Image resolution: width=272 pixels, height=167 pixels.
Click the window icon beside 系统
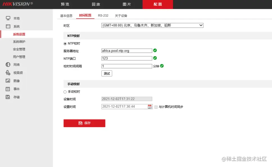click(x=8, y=26)
